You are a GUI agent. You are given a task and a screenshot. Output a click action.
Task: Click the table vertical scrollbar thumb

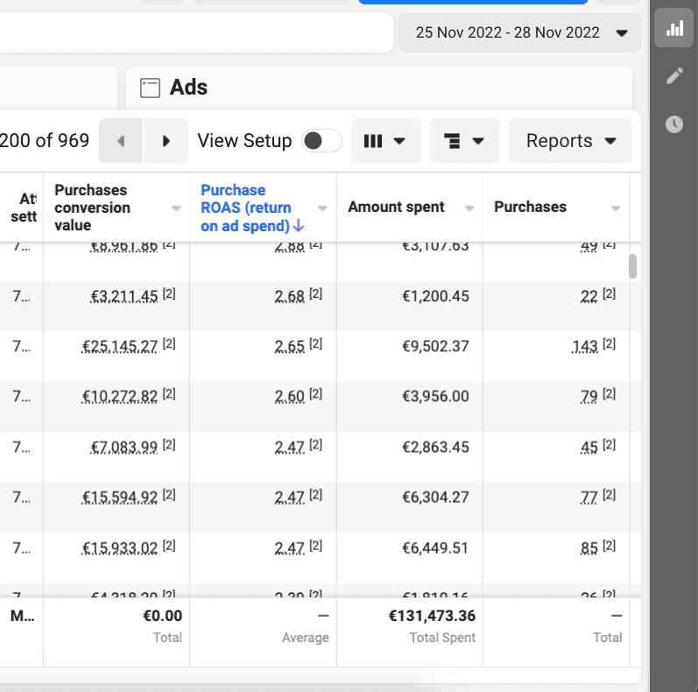click(x=632, y=266)
